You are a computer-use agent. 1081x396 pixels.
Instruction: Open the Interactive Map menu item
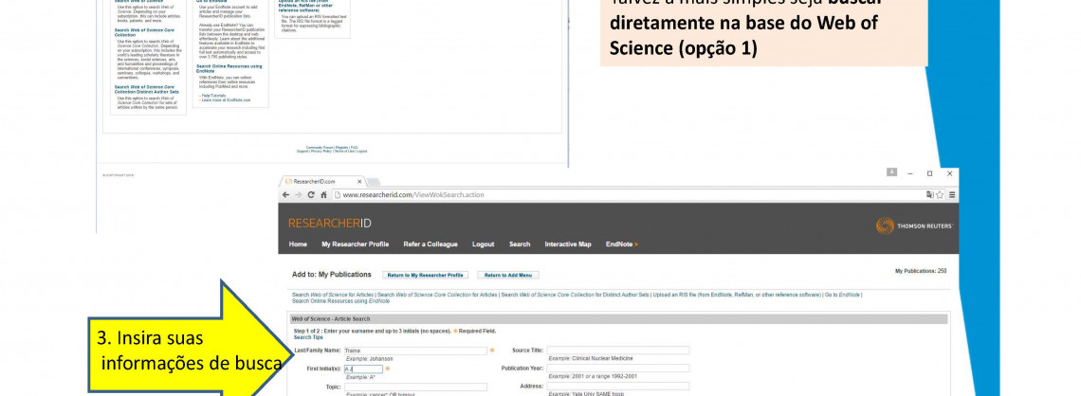[x=568, y=243]
